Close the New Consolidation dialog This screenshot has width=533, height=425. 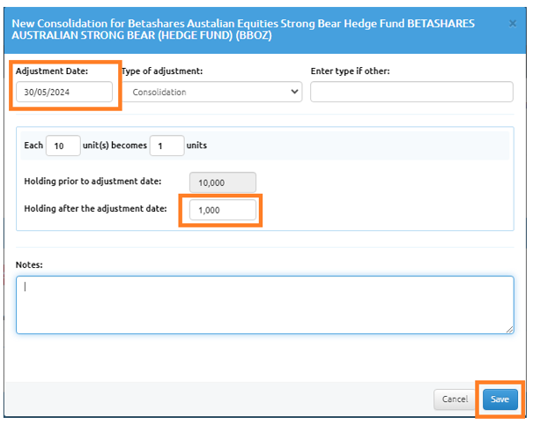(512, 24)
